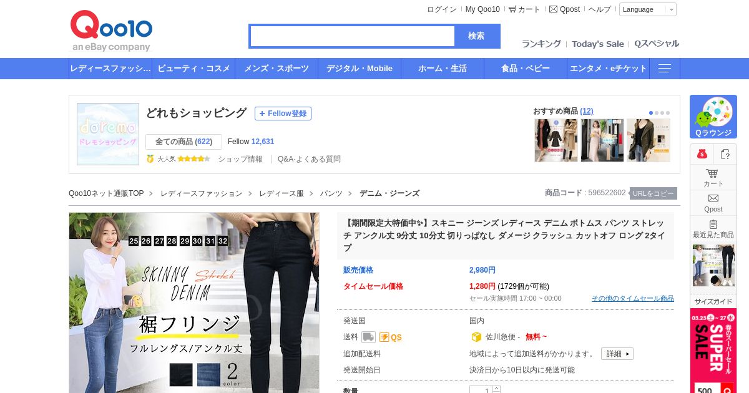Click レディースファッション breadcrumb
The image size is (749, 393).
(x=202, y=193)
